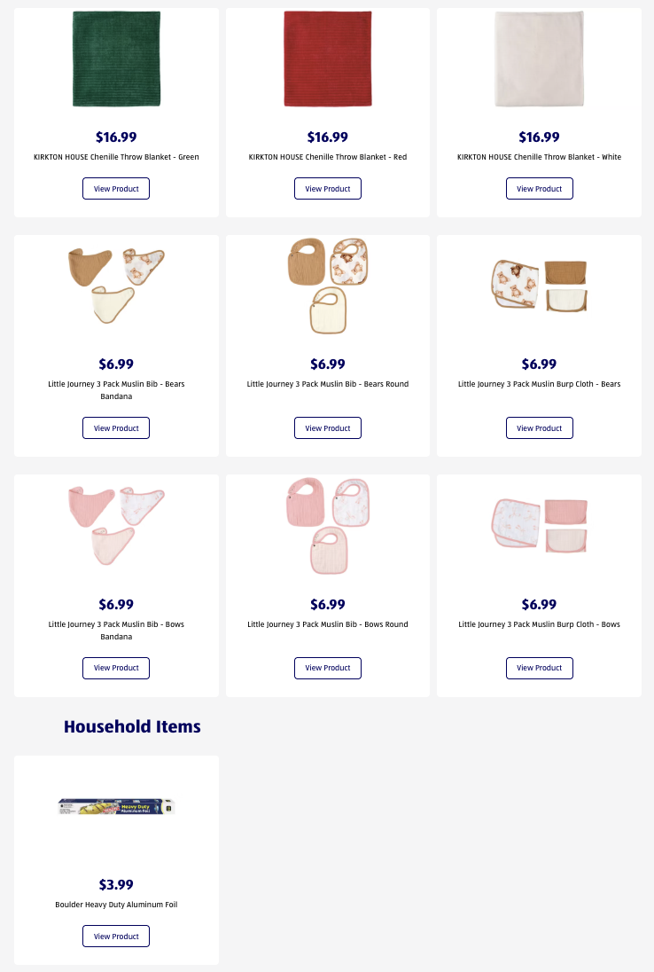Select the aluminum foil box thumbnail
The height and width of the screenshot is (972, 654).
[116, 806]
